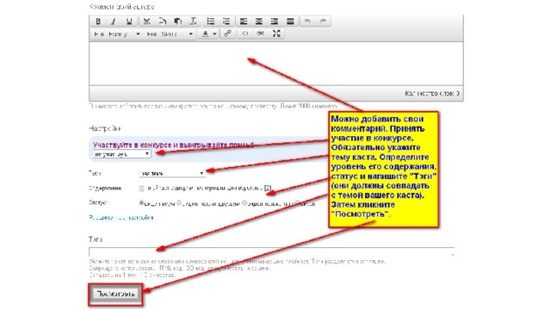Viewport: 551px width, 310px height.
Task: Open the cast topic dropdown
Action: (x=172, y=173)
